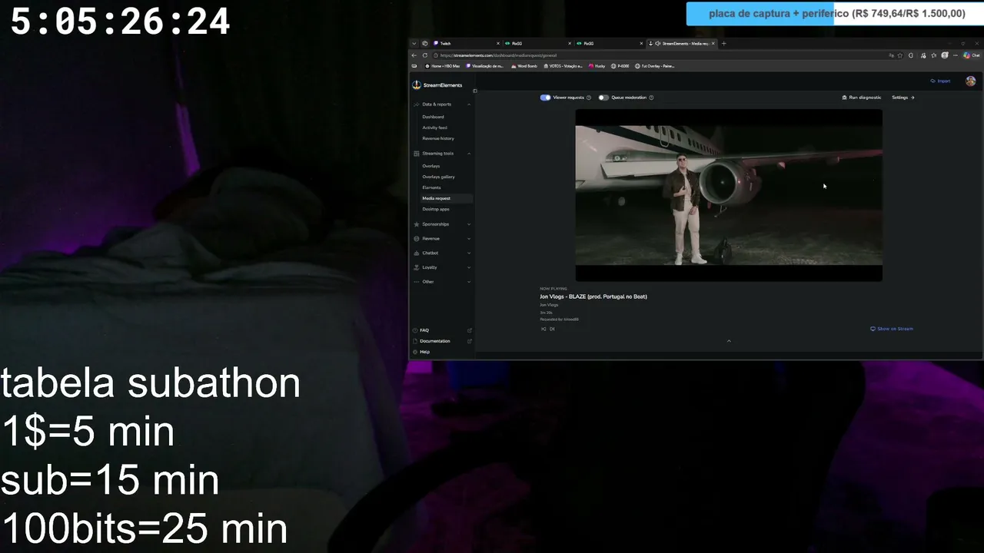Click the donation goal progress bar
This screenshot has width=984, height=553.
pos(836,14)
